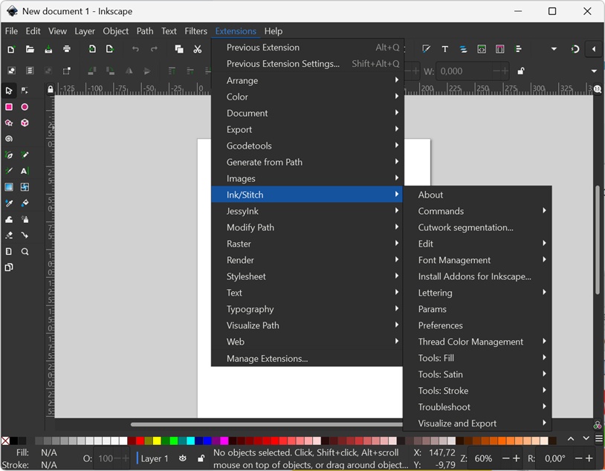605x471 pixels.
Task: Pick the yellow palette swatch
Action: coord(157,441)
